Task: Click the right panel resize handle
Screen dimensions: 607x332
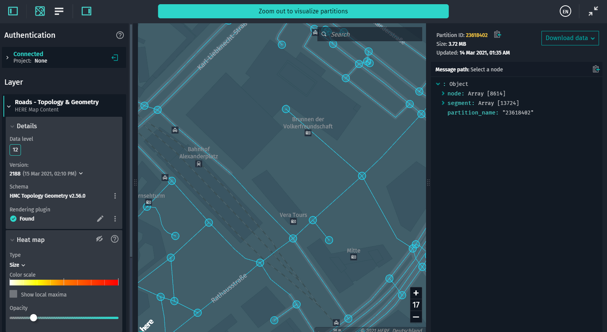Action: tap(428, 182)
